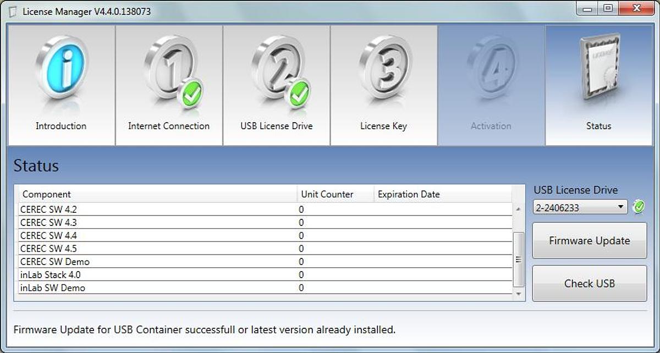
Task: Click the list scroll up arrow
Action: [x=518, y=209]
